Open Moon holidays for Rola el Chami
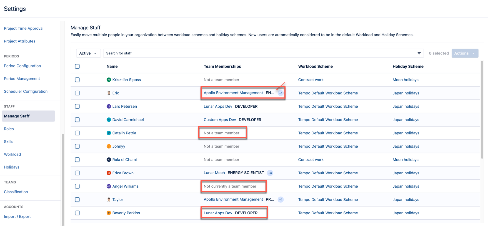 (x=405, y=160)
